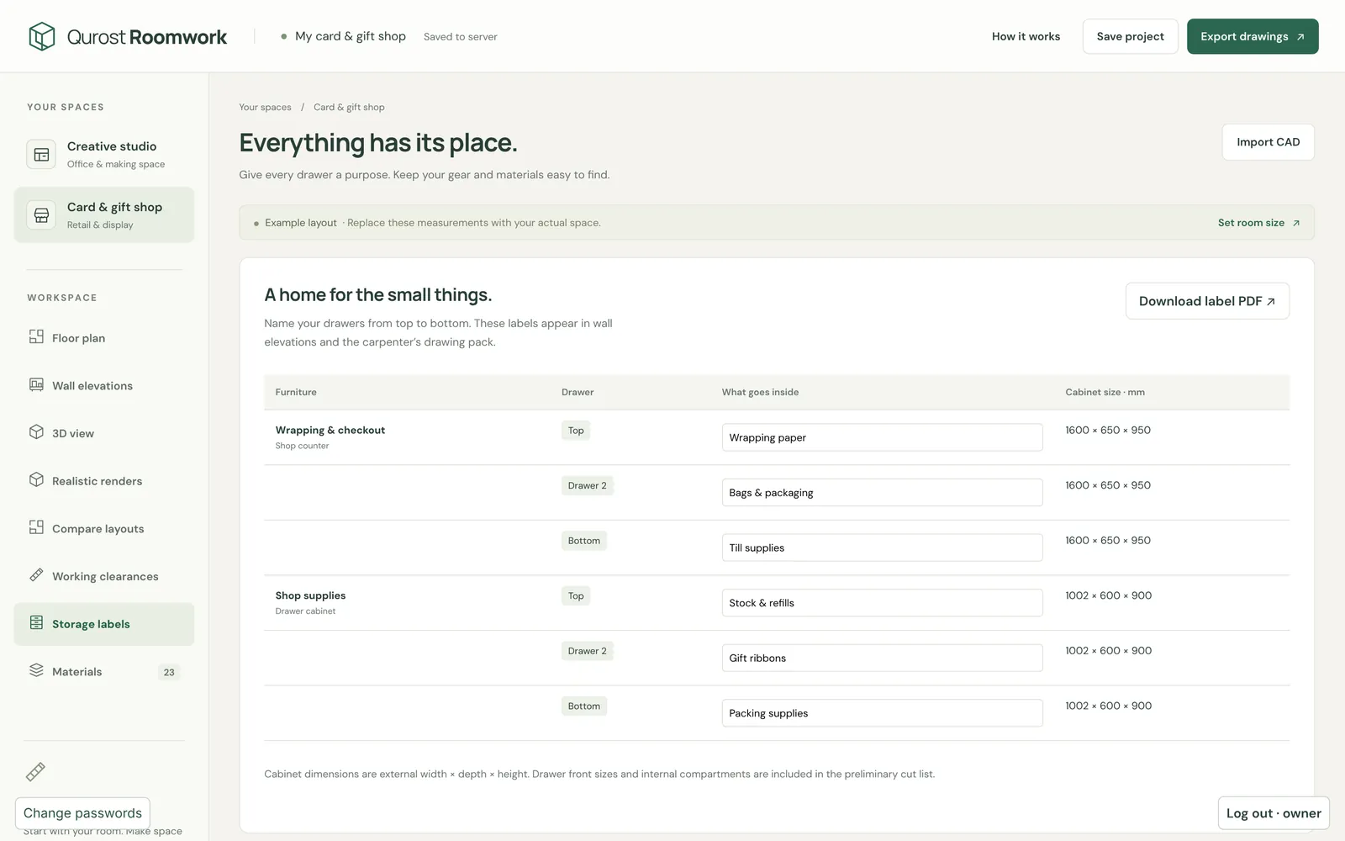Click the Storage labels icon
This screenshot has height=841, width=1345.
[36, 622]
